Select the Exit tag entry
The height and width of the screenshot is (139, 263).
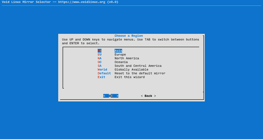pos(101,77)
